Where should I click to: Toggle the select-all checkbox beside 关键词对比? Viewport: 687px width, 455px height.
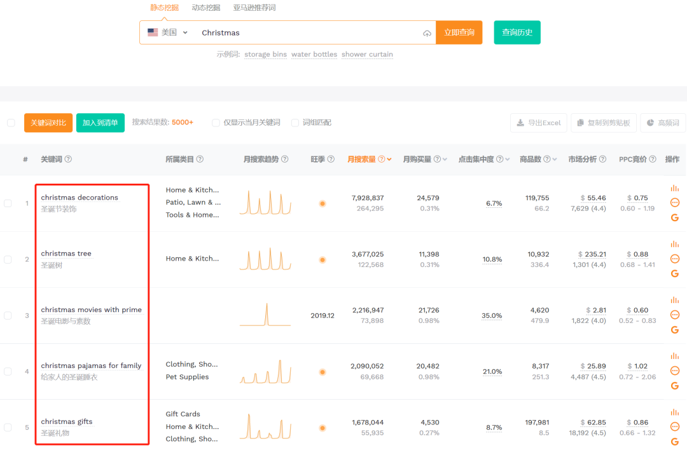(11, 123)
